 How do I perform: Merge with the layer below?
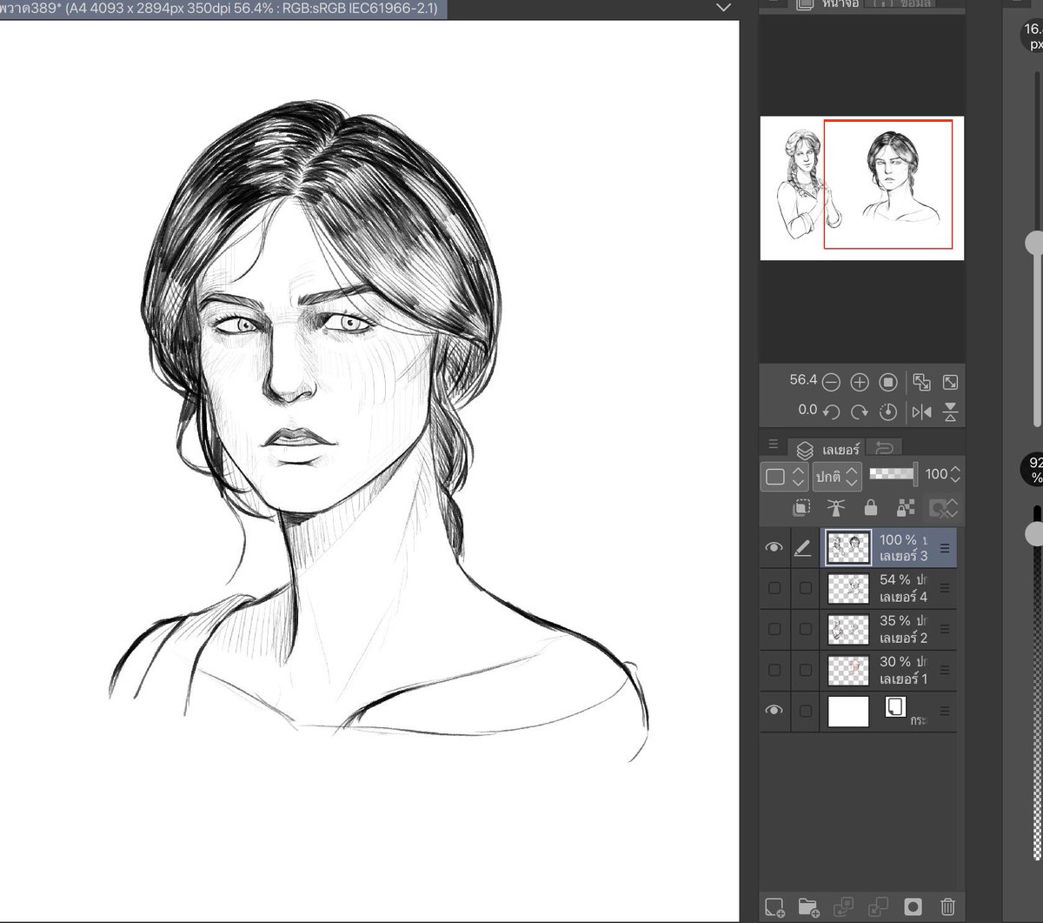pos(878,906)
